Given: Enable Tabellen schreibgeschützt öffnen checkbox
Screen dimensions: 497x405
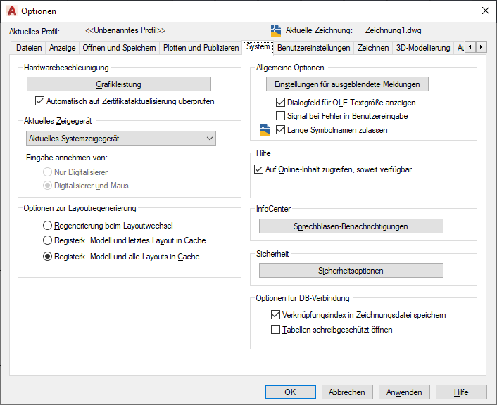Looking at the screenshot, I should [x=276, y=329].
